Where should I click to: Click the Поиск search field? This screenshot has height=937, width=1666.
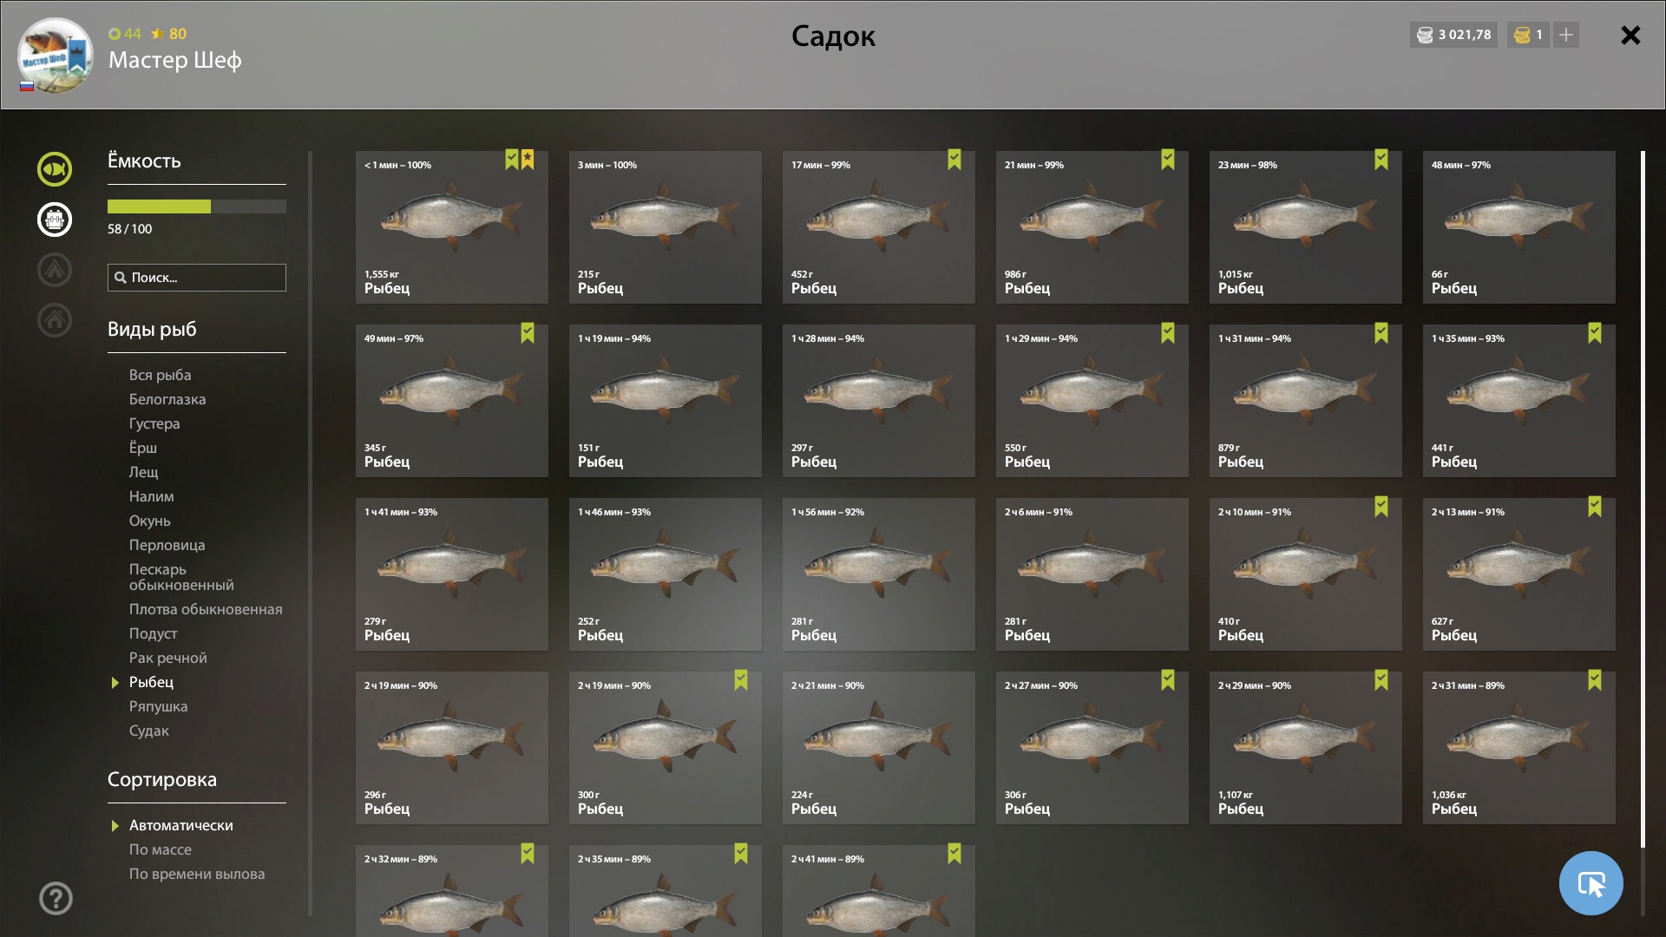(x=197, y=278)
